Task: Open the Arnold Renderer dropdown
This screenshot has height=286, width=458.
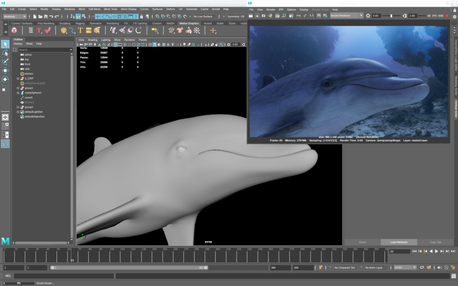Action: click(347, 16)
